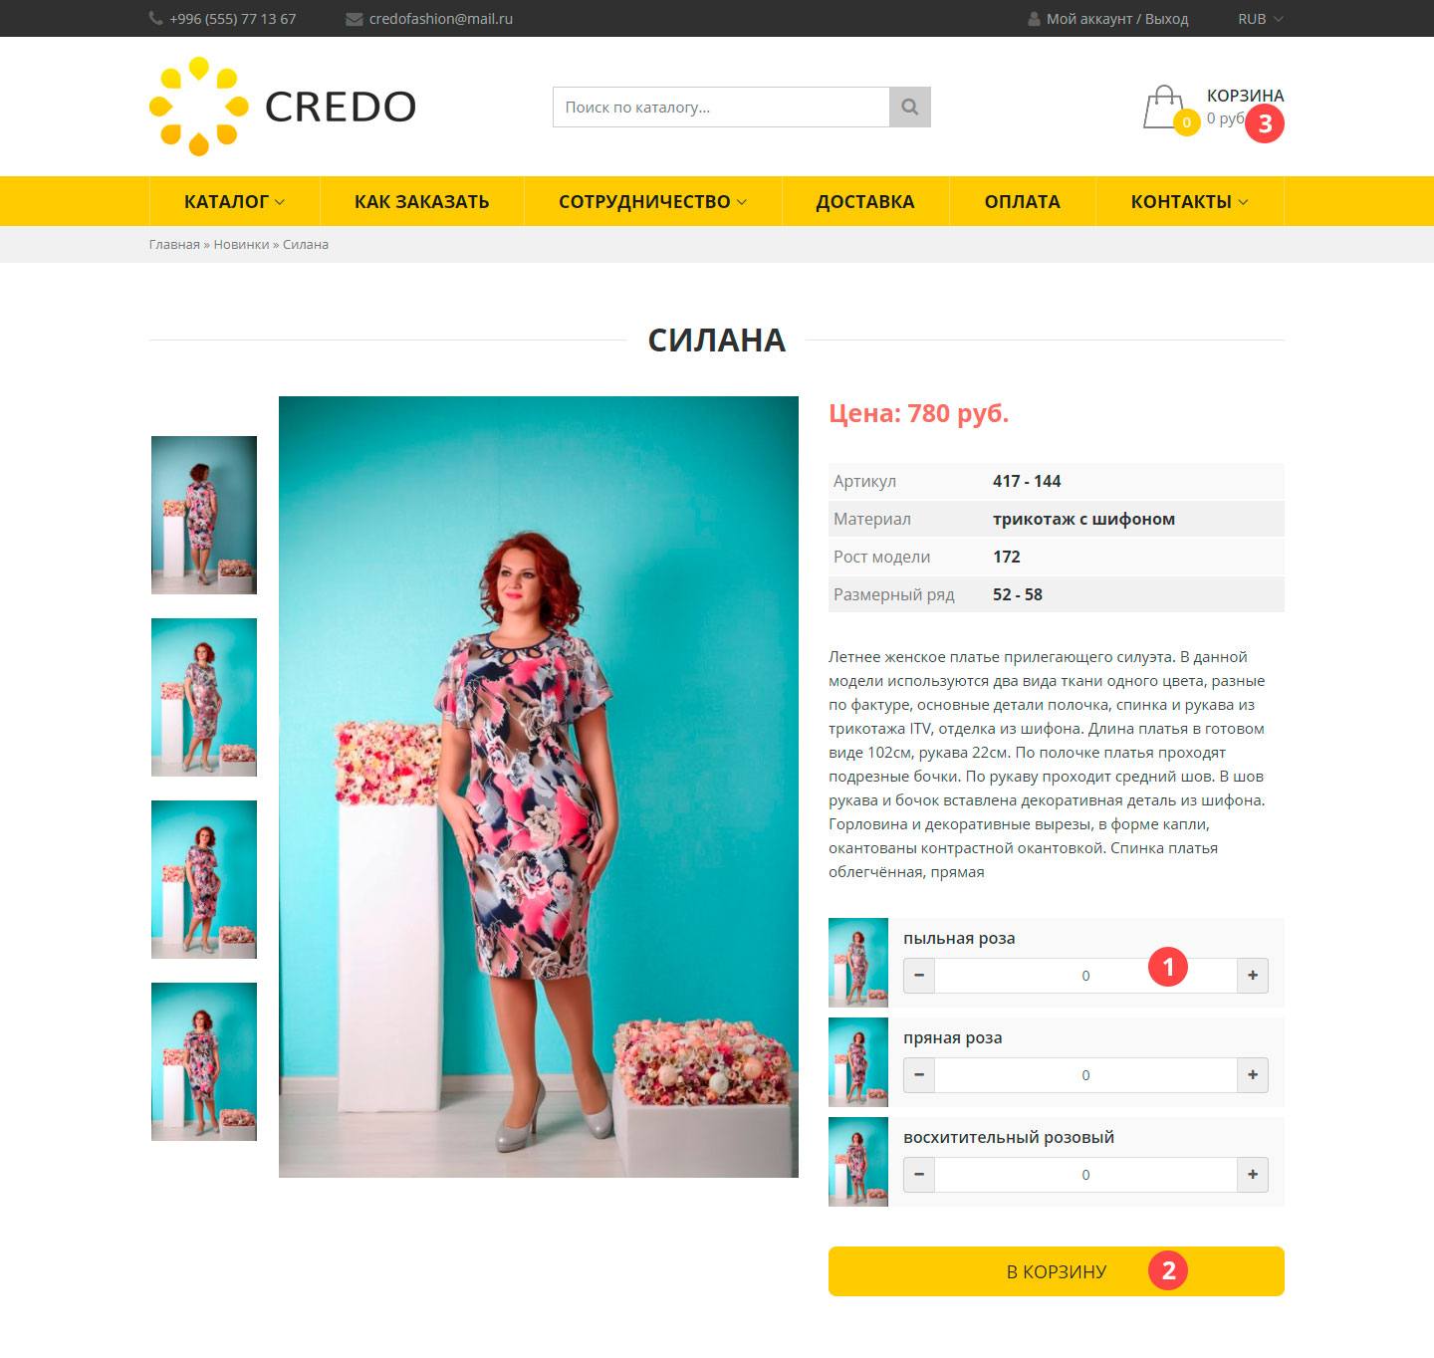Expand the СОТРУДНИЧЕСТВО menu
1434x1358 pixels.
pyautogui.click(x=652, y=201)
